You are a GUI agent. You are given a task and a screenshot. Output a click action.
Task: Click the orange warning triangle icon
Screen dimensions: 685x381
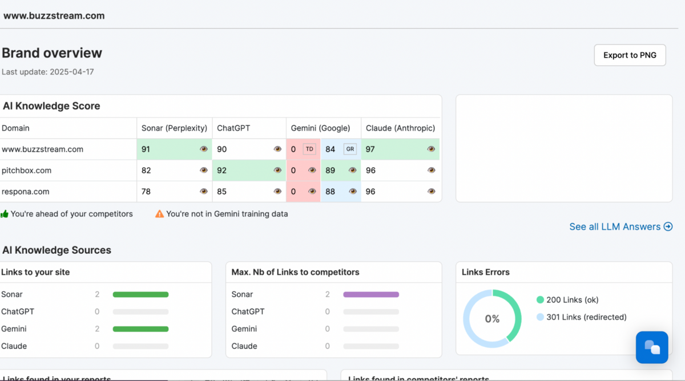pos(160,214)
